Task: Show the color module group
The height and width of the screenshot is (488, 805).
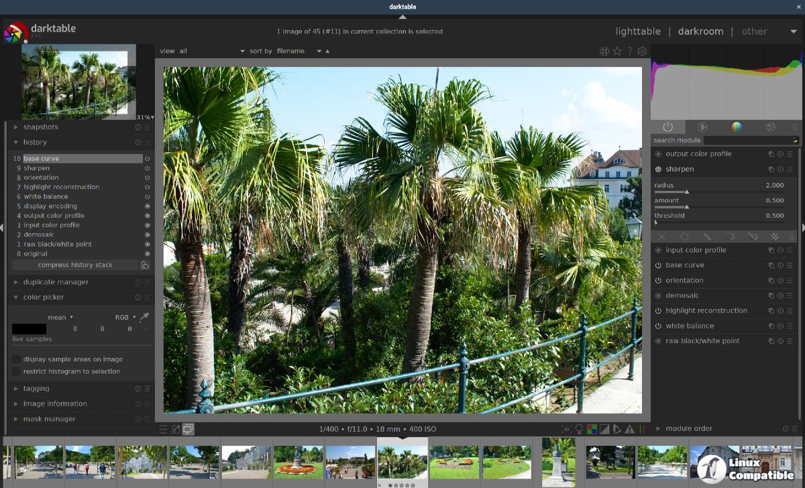Action: pyautogui.click(x=737, y=127)
